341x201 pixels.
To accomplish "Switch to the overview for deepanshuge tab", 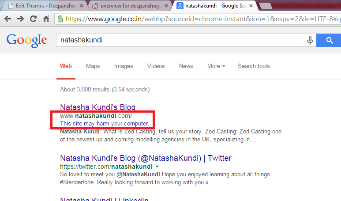I will (x=128, y=6).
